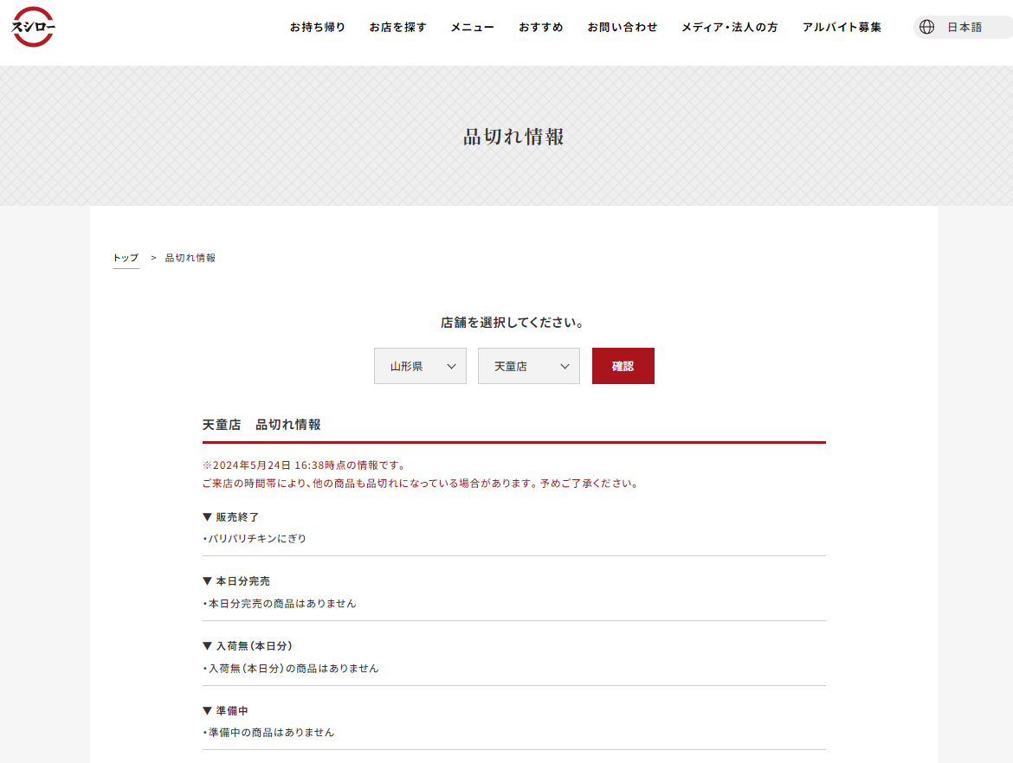This screenshot has height=763, width=1013.
Task: Click the パリパリチキンにぎり item text
Action: tap(257, 538)
